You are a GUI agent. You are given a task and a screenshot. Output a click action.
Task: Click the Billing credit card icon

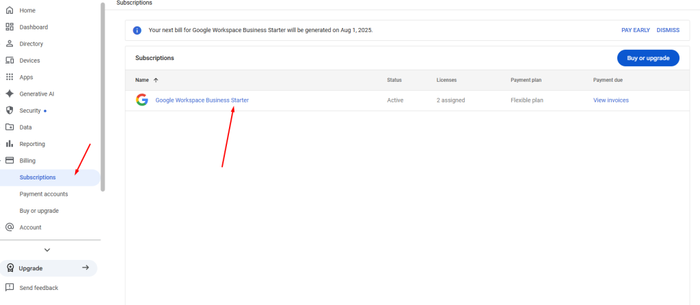coord(10,160)
